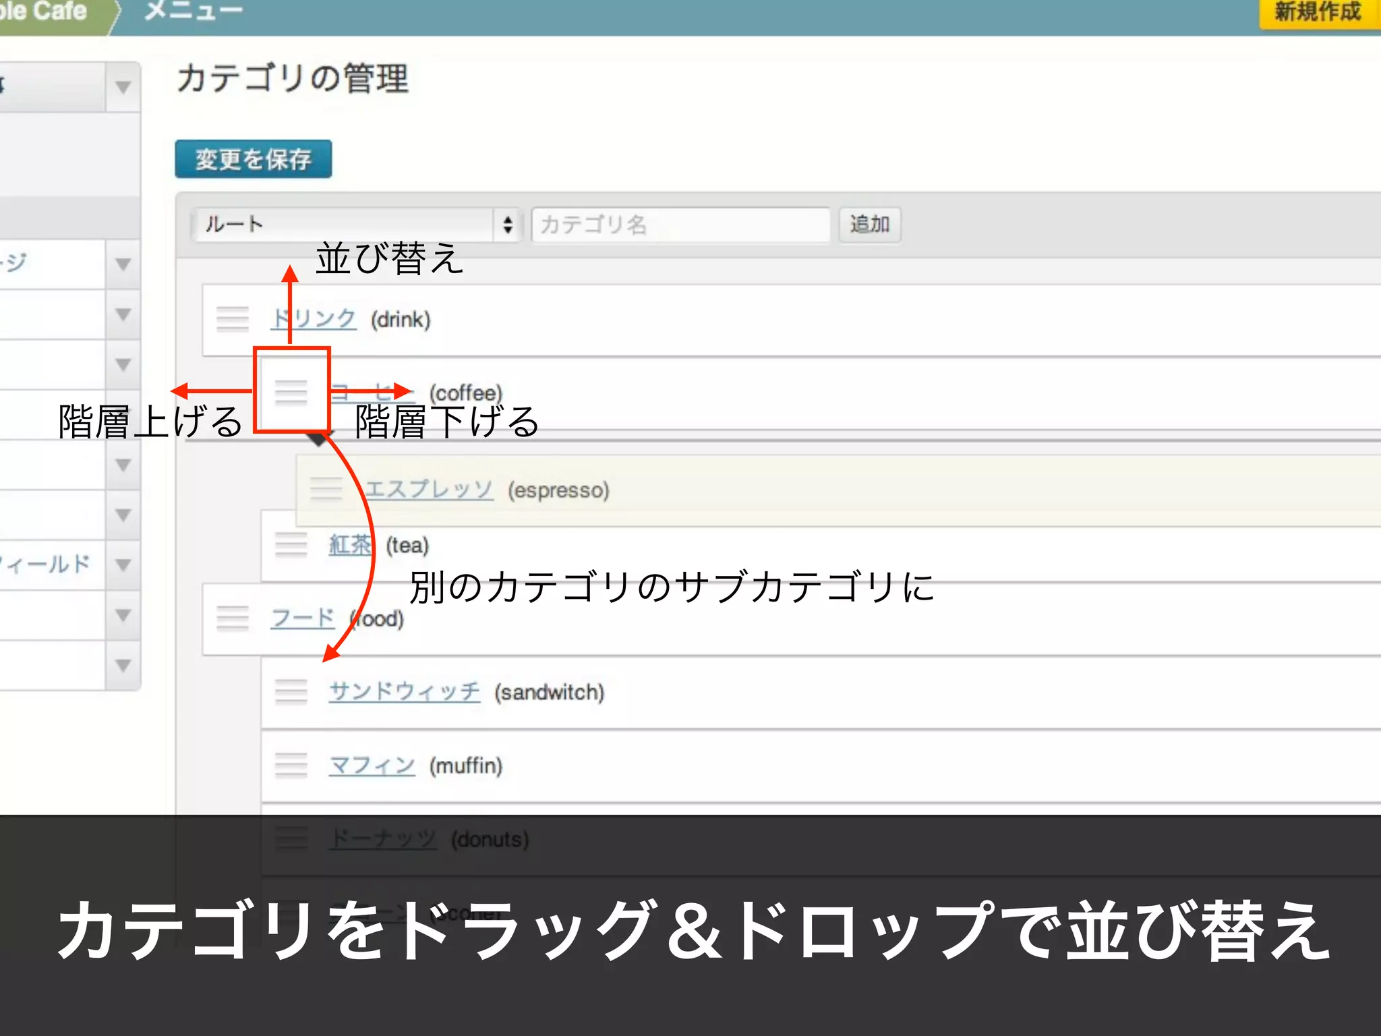Click the drag handle next to サンドウィッチ
The width and height of the screenshot is (1381, 1036).
coord(291,691)
